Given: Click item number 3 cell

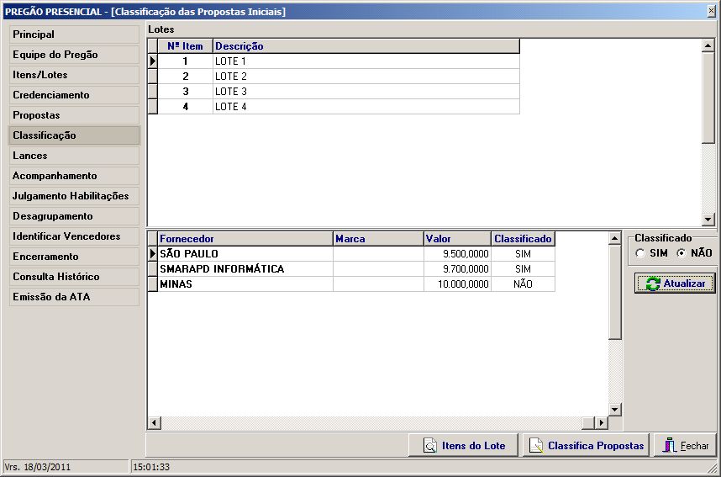Looking at the screenshot, I should (186, 92).
